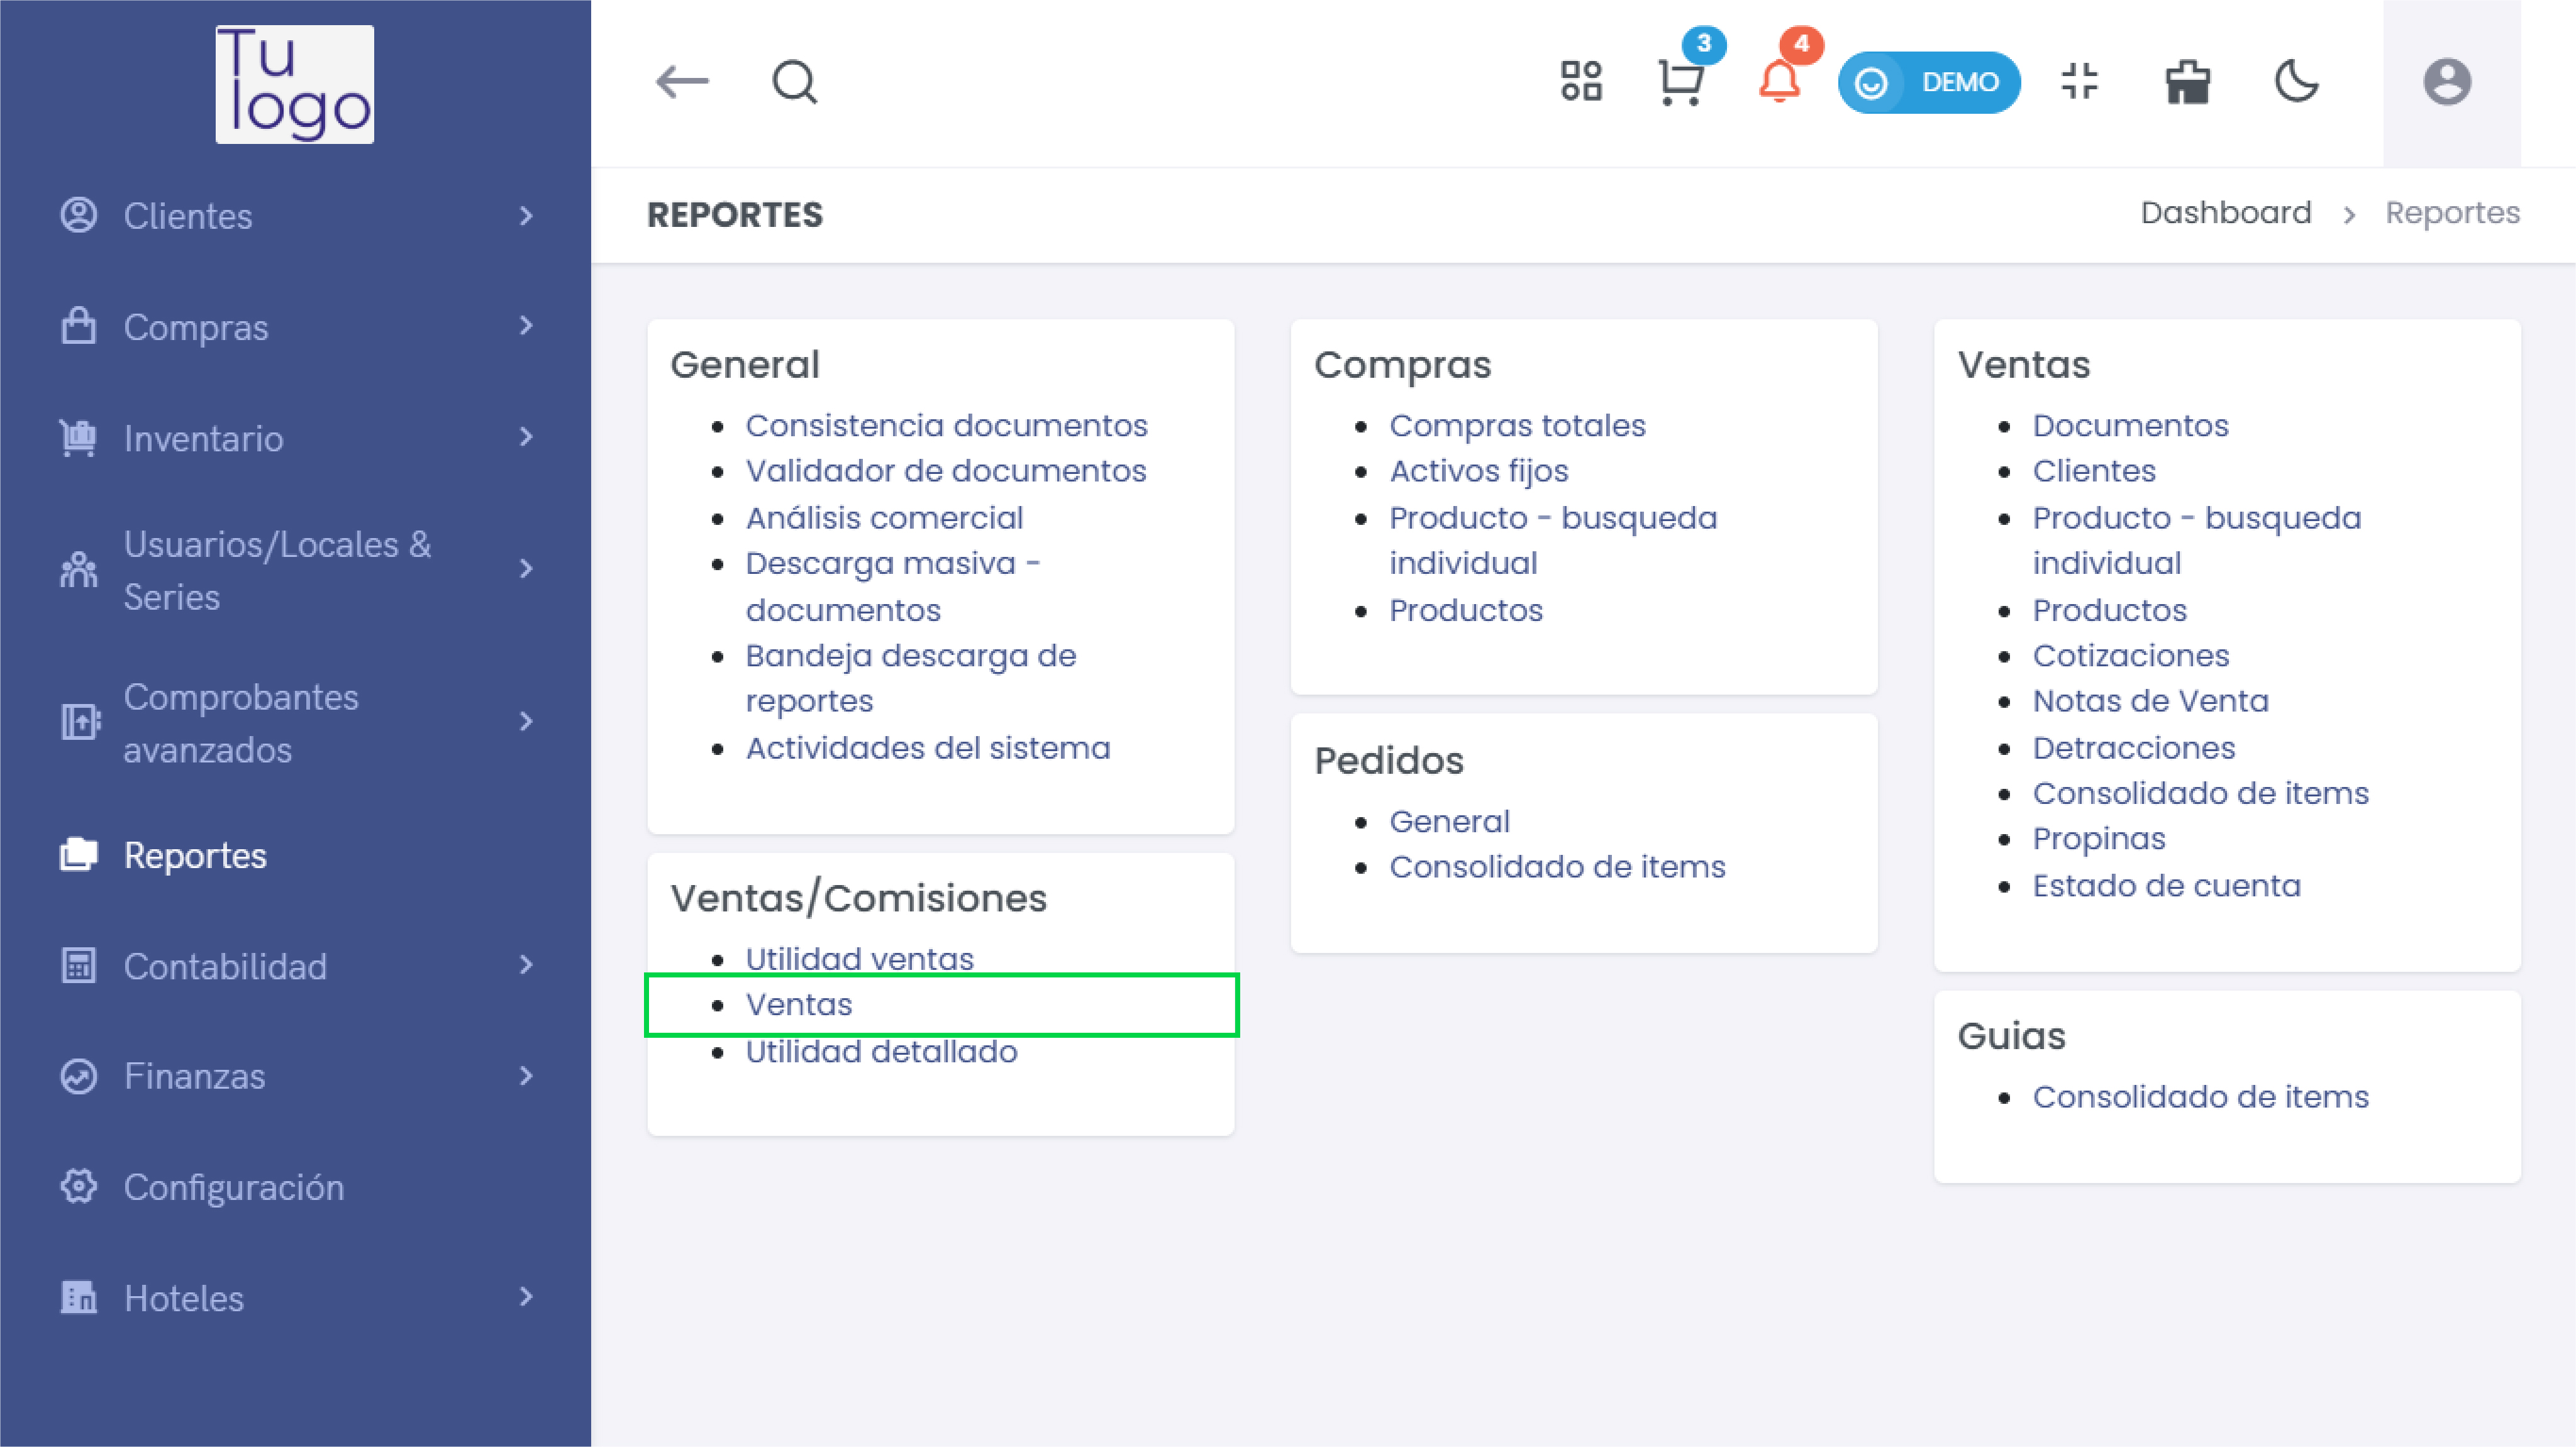Open the shopping cart icon
Screen dimensions: 2576x1447
(1681, 82)
